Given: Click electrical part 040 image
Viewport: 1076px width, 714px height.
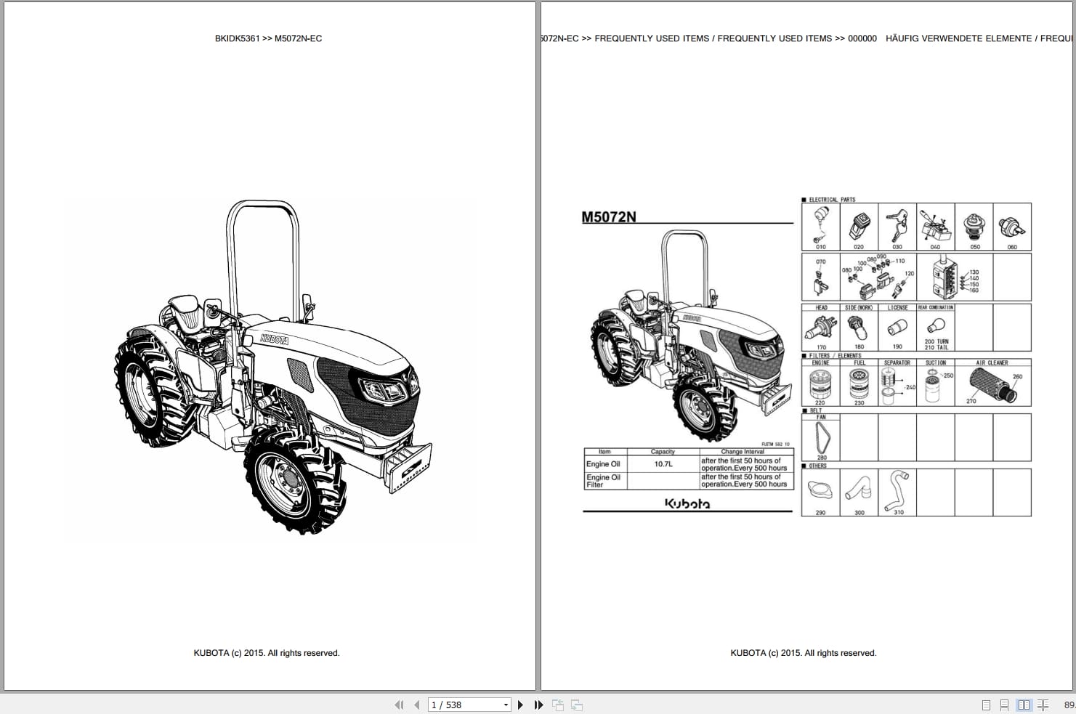Looking at the screenshot, I should pyautogui.click(x=935, y=227).
